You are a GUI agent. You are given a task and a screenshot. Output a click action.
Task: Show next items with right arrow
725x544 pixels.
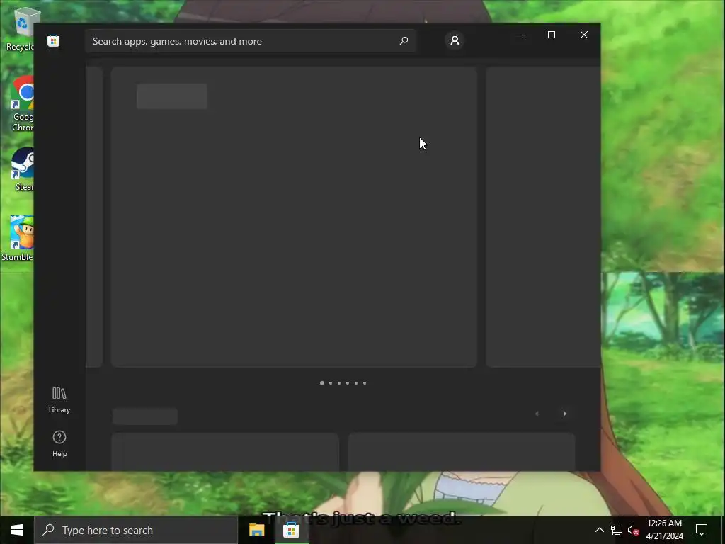point(564,414)
